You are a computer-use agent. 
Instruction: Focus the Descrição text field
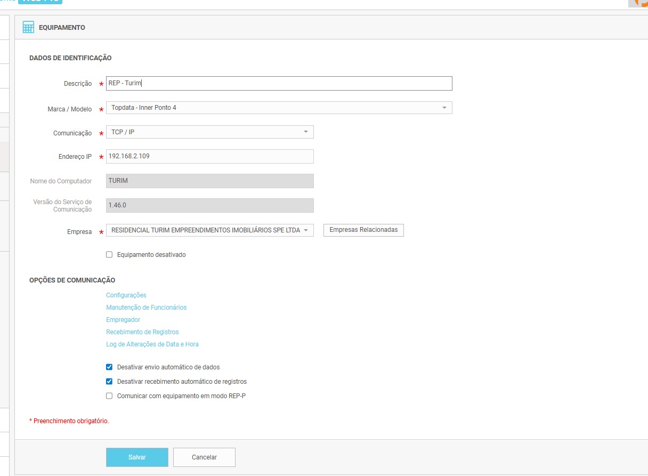(x=279, y=83)
